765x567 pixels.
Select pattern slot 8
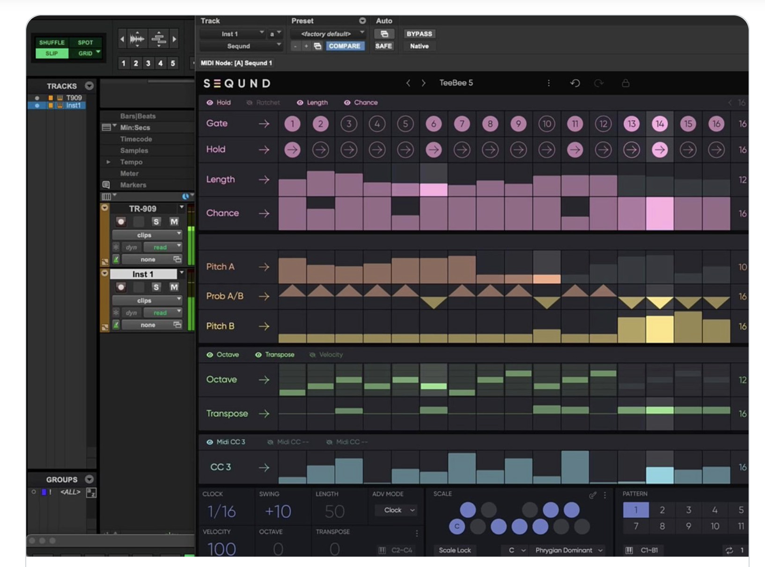[x=662, y=526]
